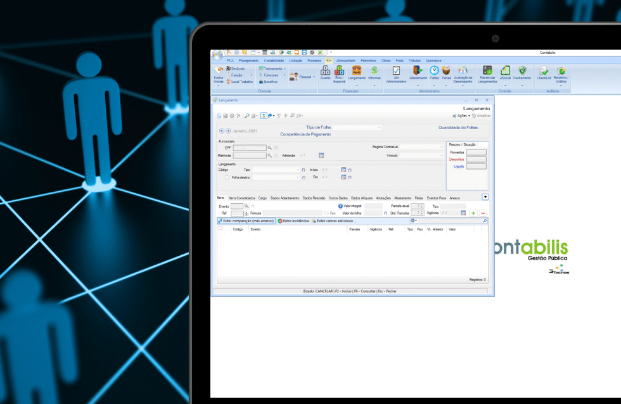This screenshot has height=404, width=621.
Task: Toggle the Fixo checkbox
Action: click(x=326, y=213)
